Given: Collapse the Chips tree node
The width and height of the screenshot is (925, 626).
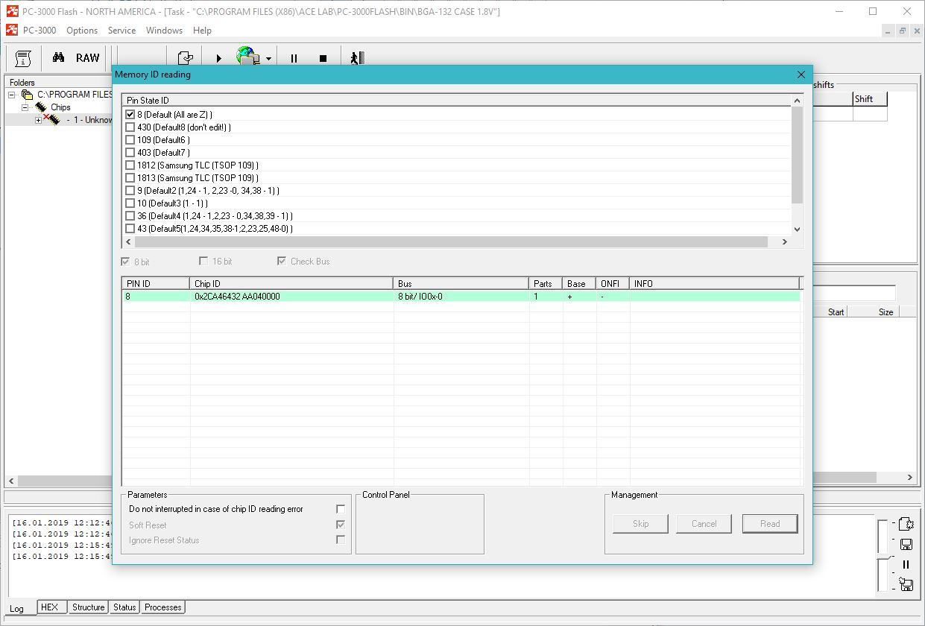Looking at the screenshot, I should [x=25, y=107].
